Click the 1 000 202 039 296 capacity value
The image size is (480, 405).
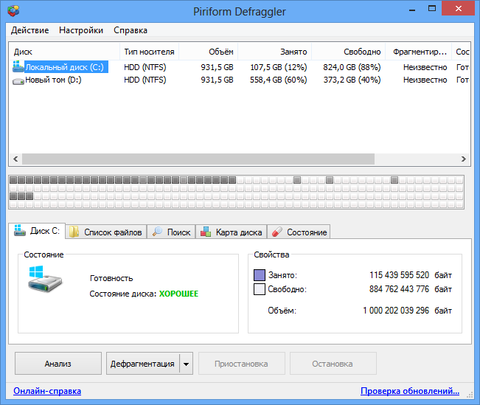pyautogui.click(x=396, y=311)
